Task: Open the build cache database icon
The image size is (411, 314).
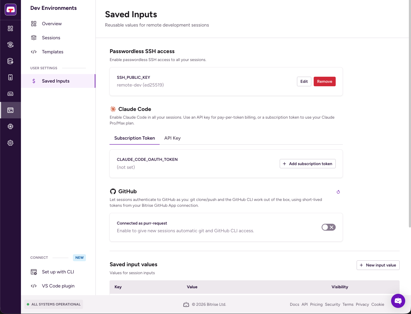Action: click(x=10, y=61)
